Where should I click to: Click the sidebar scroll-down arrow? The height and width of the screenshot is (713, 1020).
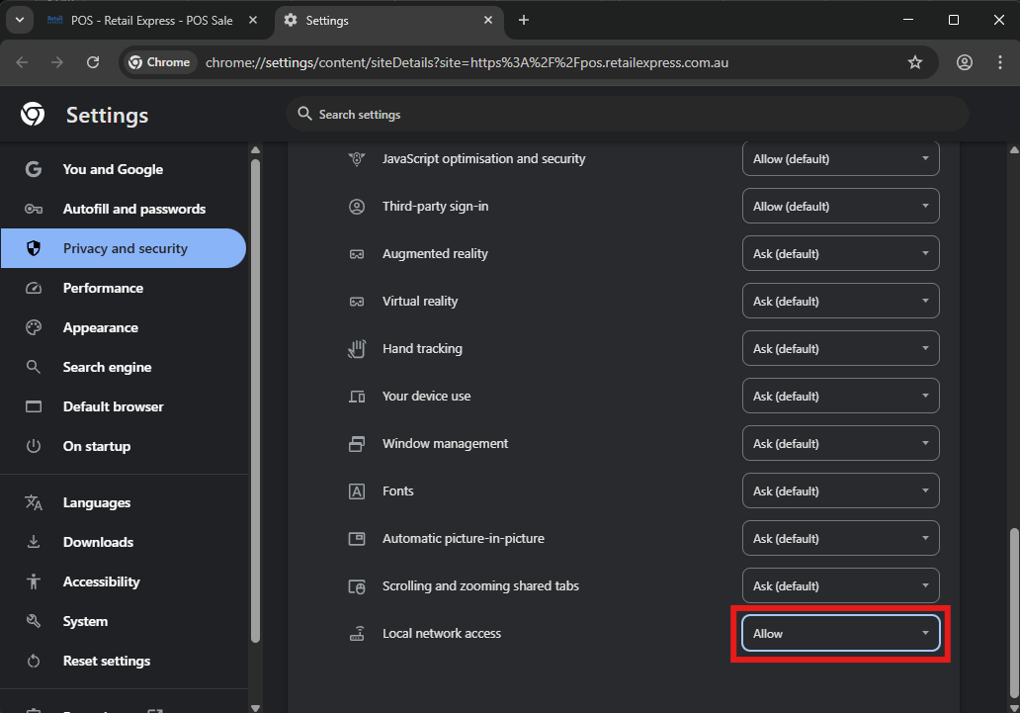[x=255, y=708]
